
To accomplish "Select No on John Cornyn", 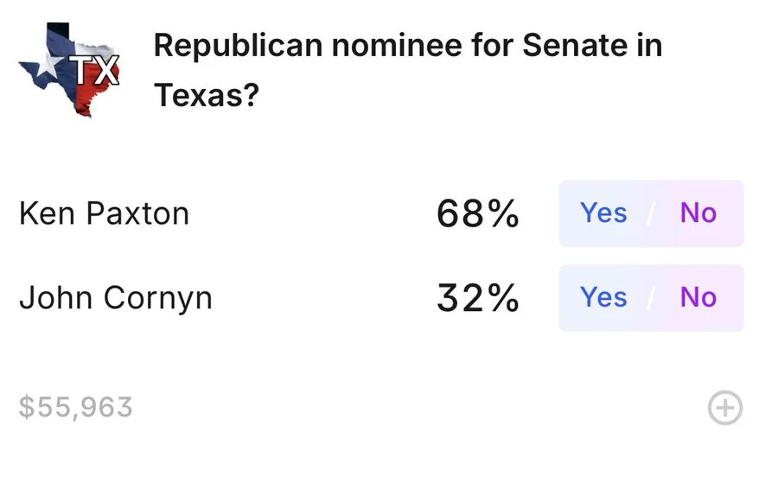I will [x=698, y=297].
